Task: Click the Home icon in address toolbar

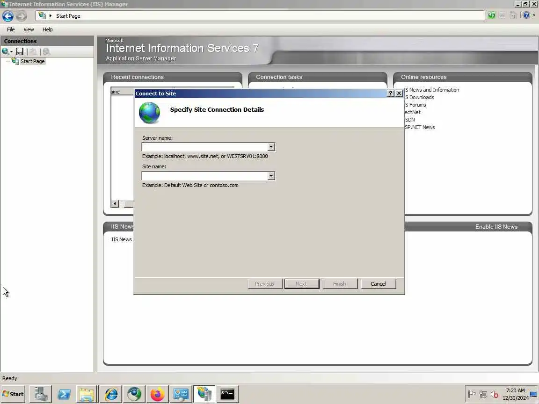Action: 513,15
